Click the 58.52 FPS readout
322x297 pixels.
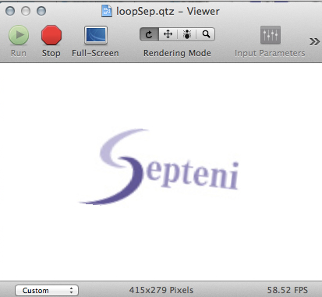288,290
